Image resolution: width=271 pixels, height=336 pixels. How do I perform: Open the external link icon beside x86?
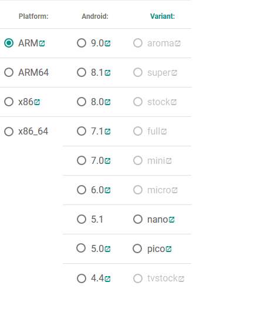coord(37,102)
